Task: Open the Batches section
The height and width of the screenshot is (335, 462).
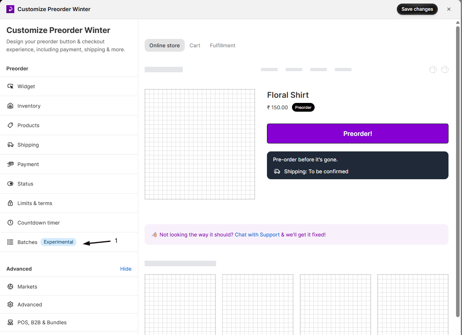Action: click(69, 242)
